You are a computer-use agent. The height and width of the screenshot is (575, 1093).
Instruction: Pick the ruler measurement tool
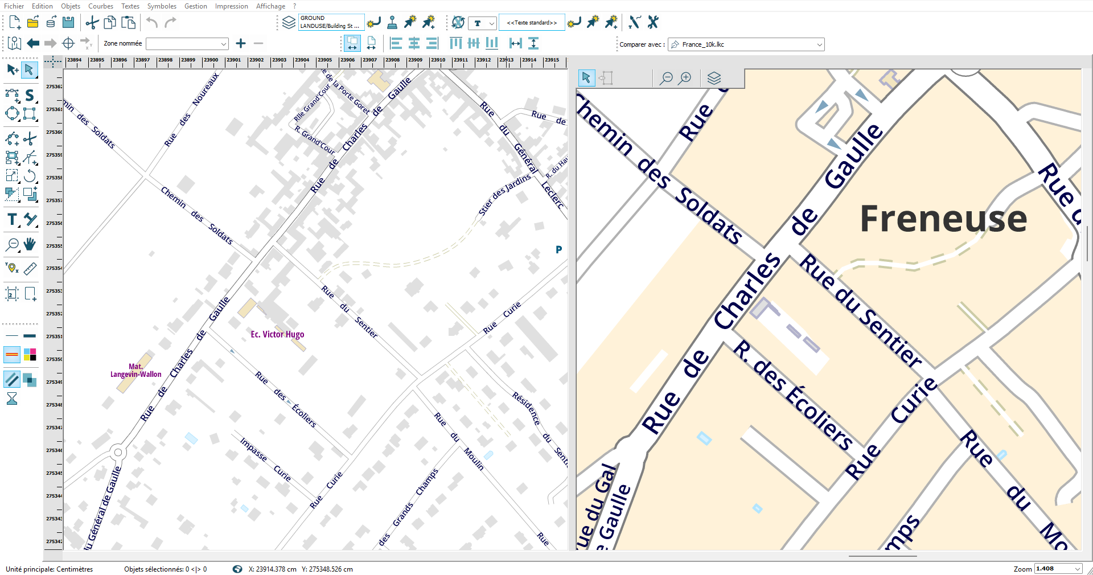[x=30, y=268]
